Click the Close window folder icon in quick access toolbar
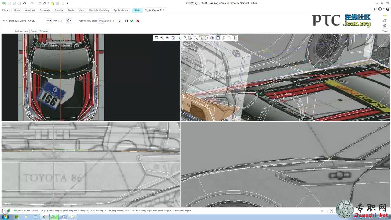Screen dimensions: 391x220 52,3
